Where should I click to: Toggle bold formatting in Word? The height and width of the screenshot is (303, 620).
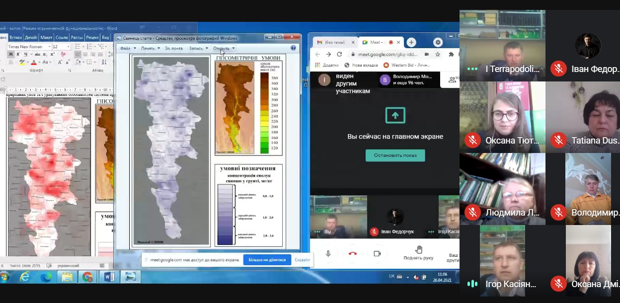(10, 54)
